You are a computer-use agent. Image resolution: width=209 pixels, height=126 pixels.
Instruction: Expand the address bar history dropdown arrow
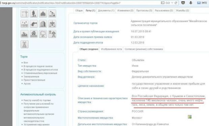pos(172,3)
